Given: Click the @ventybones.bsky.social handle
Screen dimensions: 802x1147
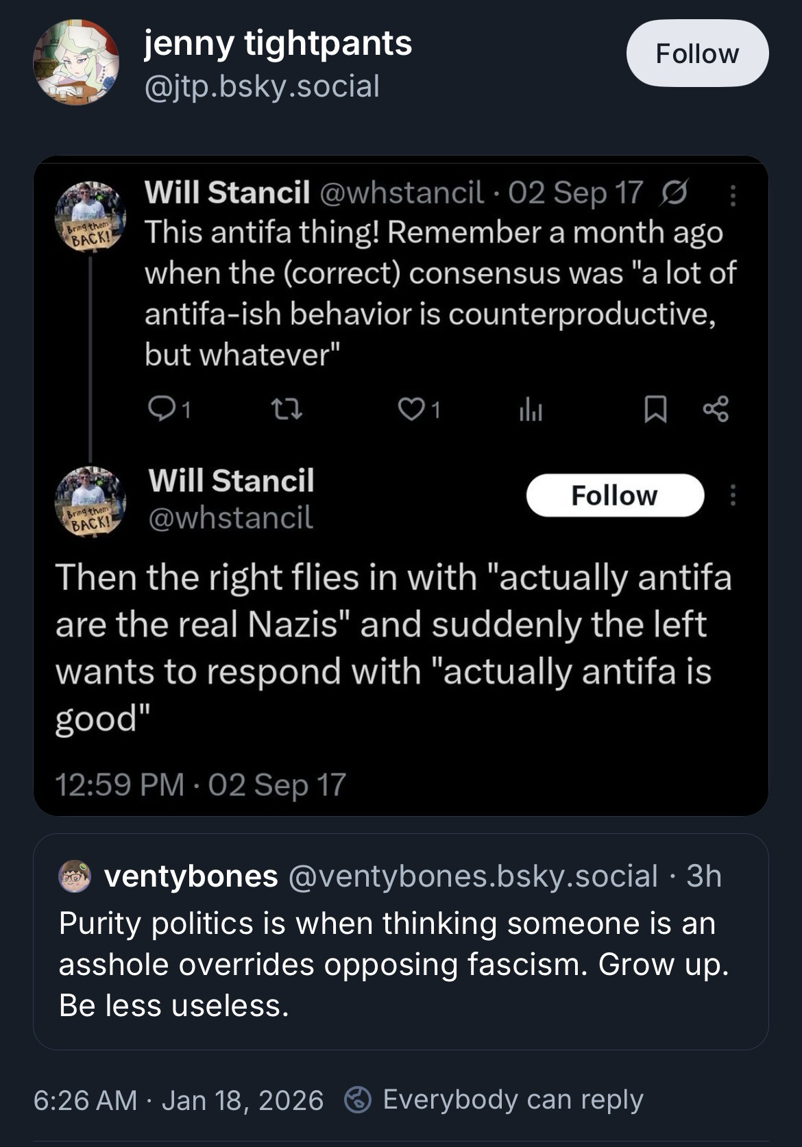Looking at the screenshot, I should coord(473,876).
